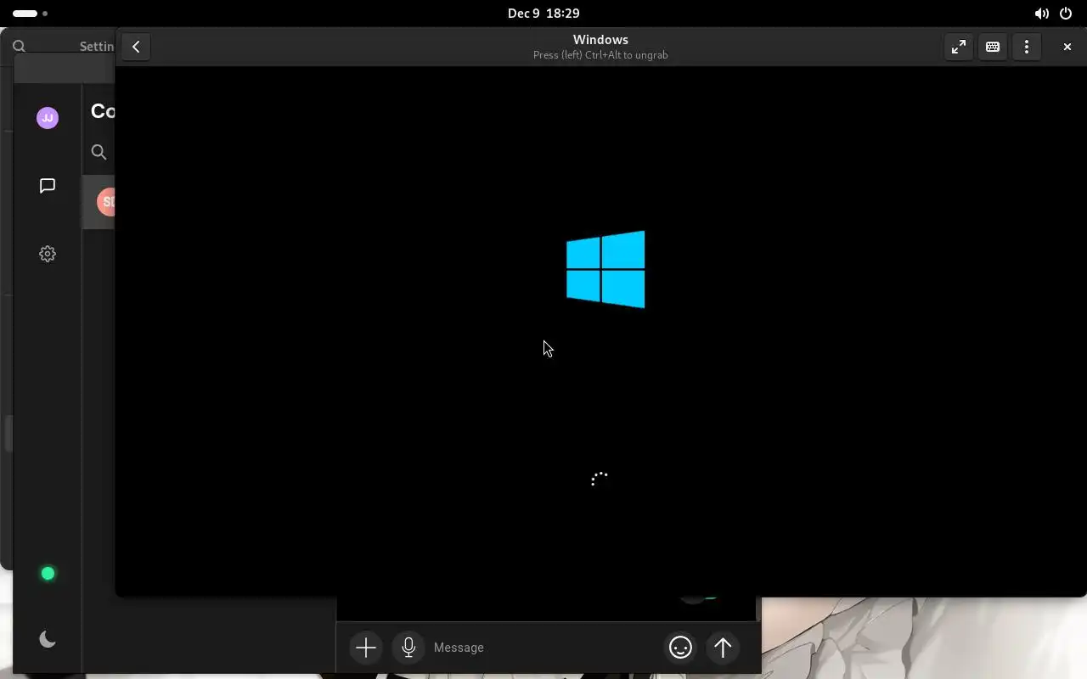The image size is (1087, 679).
Task: Open the keyboard shortcuts menu button
Action: (993, 47)
